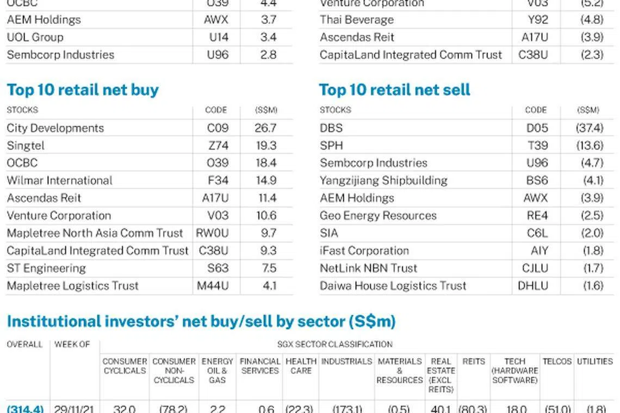
Task: Select Mapletree Logistics Trust stock
Action: 73,286
